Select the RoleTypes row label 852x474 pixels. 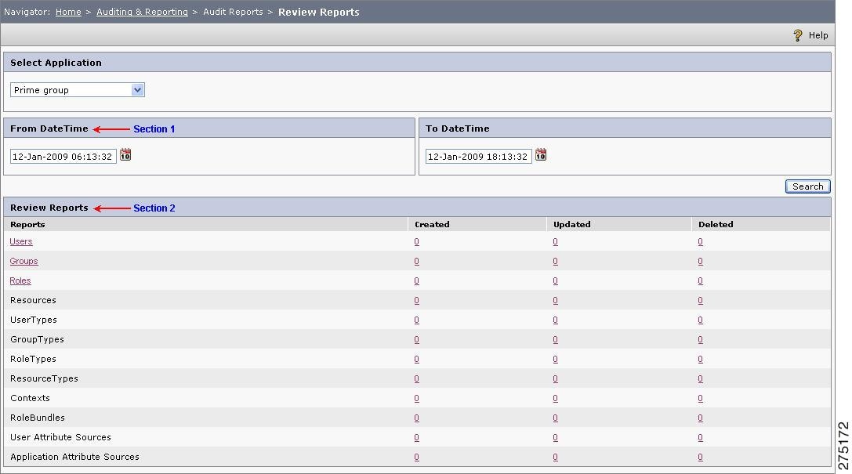[x=33, y=359]
